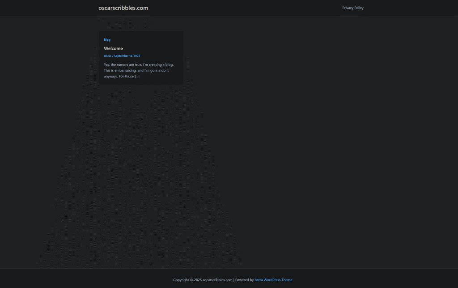
Task: Click the 'Powered by' footer text
Action: tap(244, 280)
